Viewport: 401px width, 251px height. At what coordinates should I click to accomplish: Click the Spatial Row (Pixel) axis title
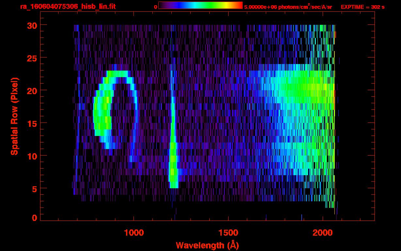coord(14,116)
